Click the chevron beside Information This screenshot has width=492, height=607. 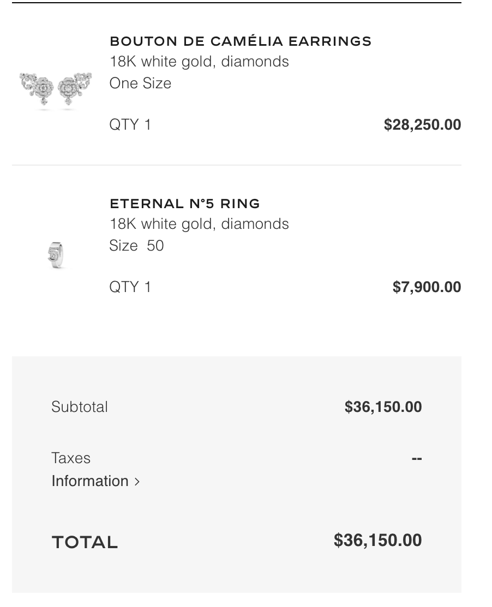(x=137, y=482)
